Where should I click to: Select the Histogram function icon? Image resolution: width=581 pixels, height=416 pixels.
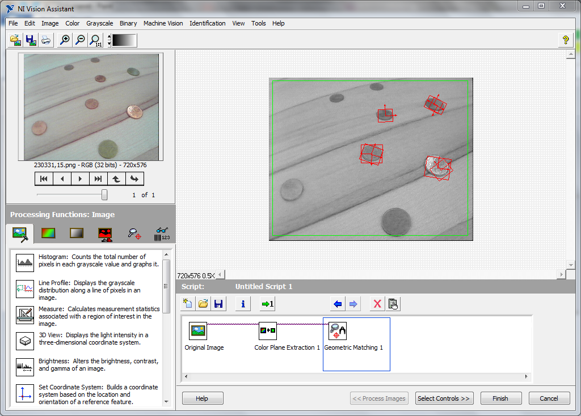pyautogui.click(x=25, y=261)
